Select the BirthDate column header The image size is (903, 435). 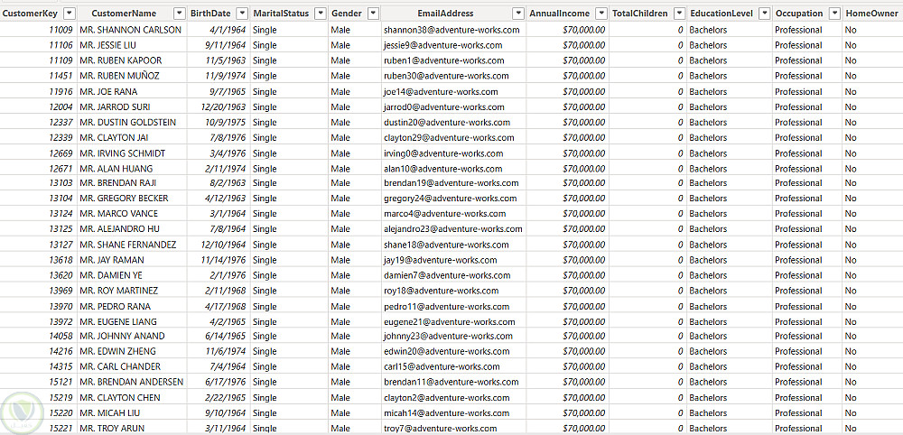[210, 14]
